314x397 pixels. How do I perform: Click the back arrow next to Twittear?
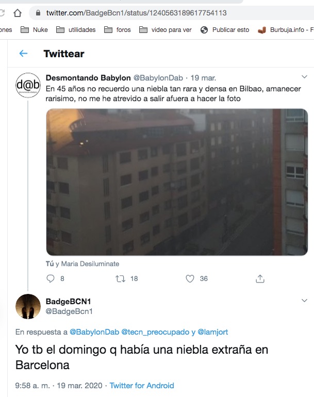tap(23, 54)
